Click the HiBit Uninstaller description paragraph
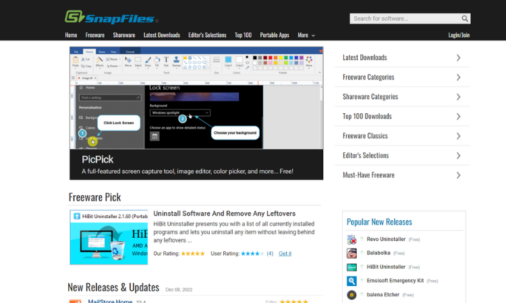Screen dimensions: 506x303 click(x=233, y=232)
